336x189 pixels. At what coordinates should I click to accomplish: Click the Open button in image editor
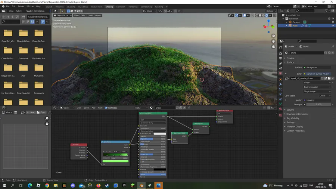click(42, 112)
